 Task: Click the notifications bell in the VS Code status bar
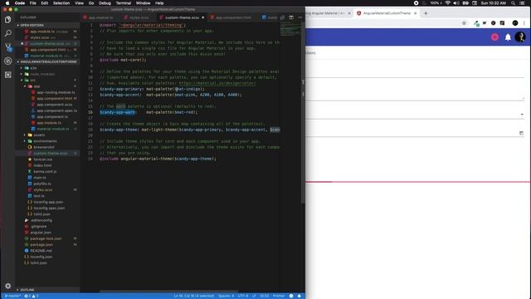click(300, 296)
